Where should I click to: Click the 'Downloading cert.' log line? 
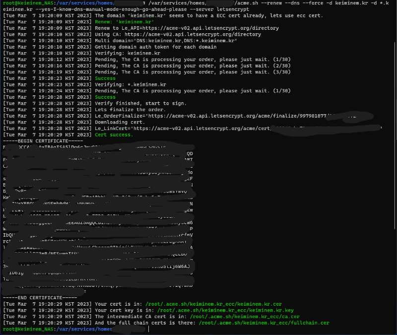click(x=120, y=122)
